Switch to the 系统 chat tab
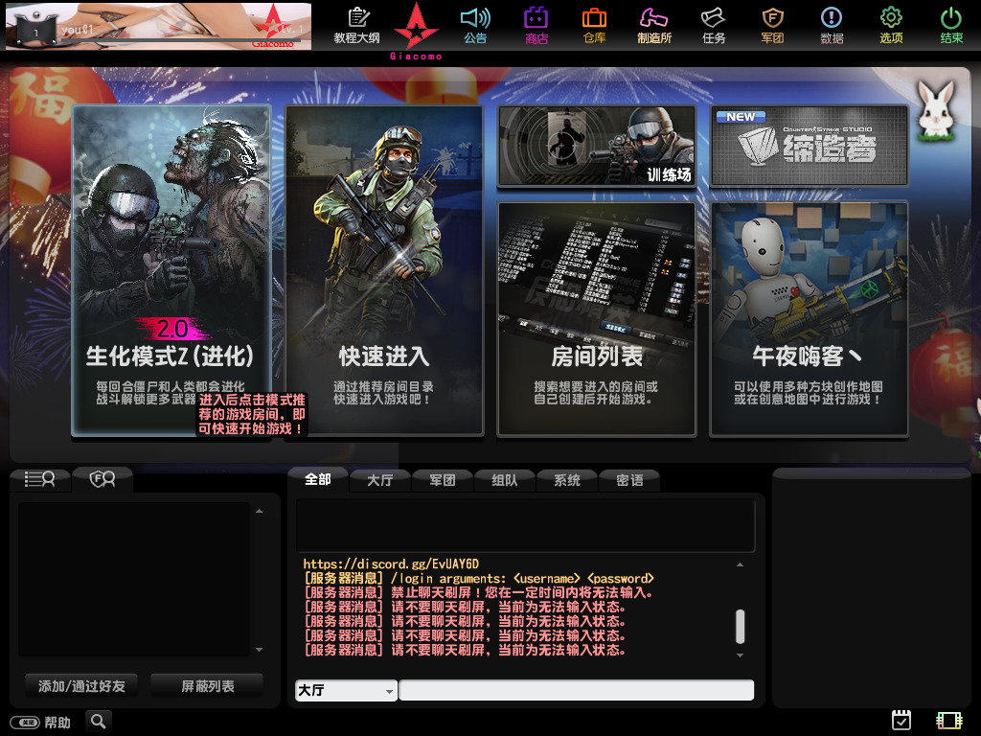The height and width of the screenshot is (736, 981). click(565, 479)
